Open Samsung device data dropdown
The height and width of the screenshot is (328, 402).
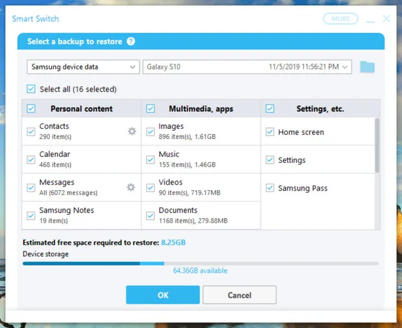tap(83, 67)
